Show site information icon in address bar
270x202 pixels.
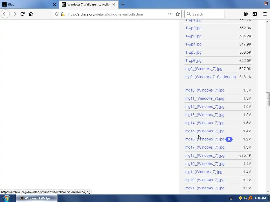[57, 14]
